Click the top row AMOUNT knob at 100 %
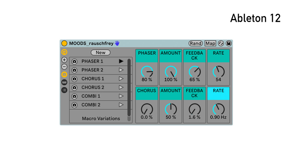Viewport: 294px width, 165px height. click(171, 72)
